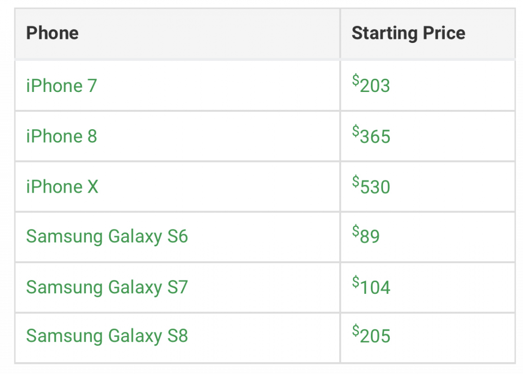Screen dimensions: 523x374
Task: Click the $205 starting price
Action: pos(371,334)
